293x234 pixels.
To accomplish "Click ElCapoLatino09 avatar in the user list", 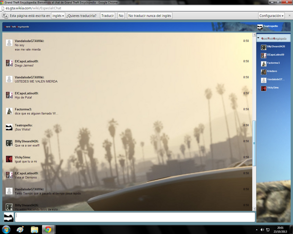I will click(264, 56).
